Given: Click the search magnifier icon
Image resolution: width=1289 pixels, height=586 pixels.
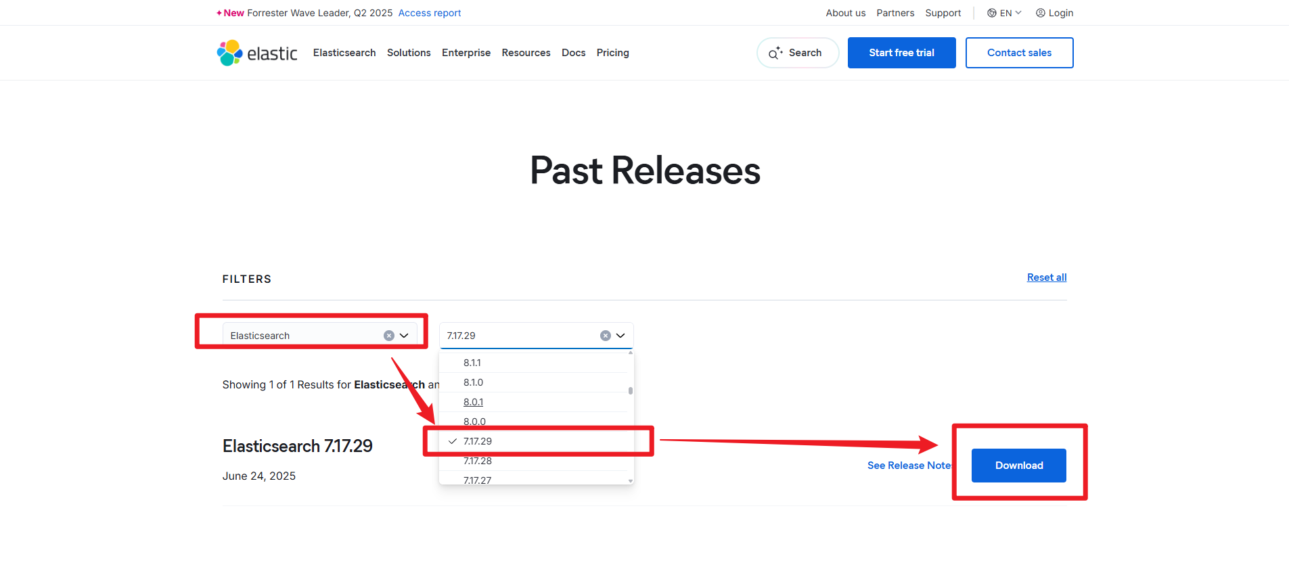Looking at the screenshot, I should (x=775, y=53).
